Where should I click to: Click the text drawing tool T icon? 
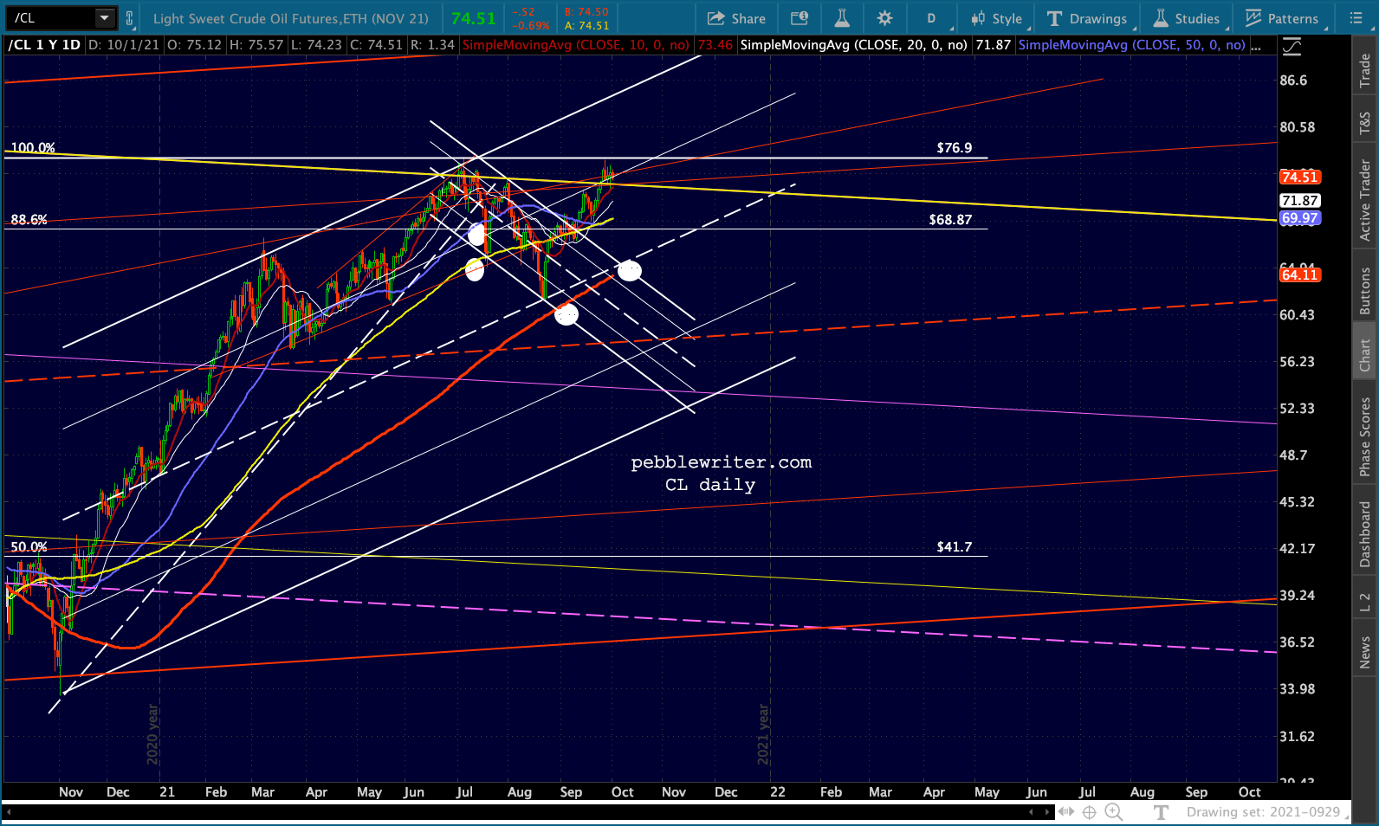pos(1161,812)
